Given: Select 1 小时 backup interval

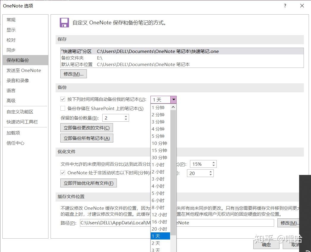Looking at the screenshot, I should [161, 165].
